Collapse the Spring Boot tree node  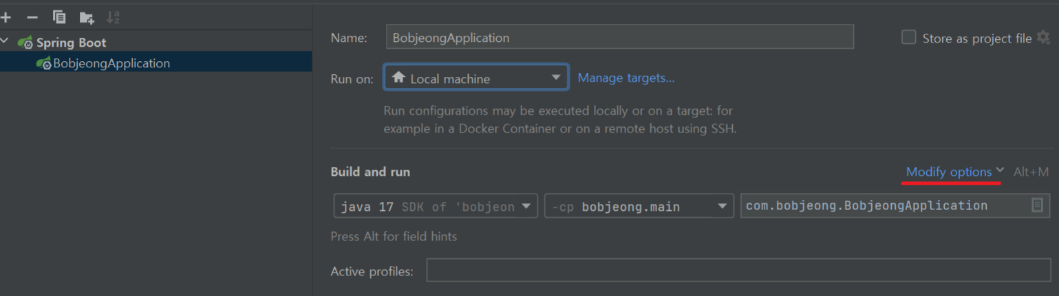point(6,42)
